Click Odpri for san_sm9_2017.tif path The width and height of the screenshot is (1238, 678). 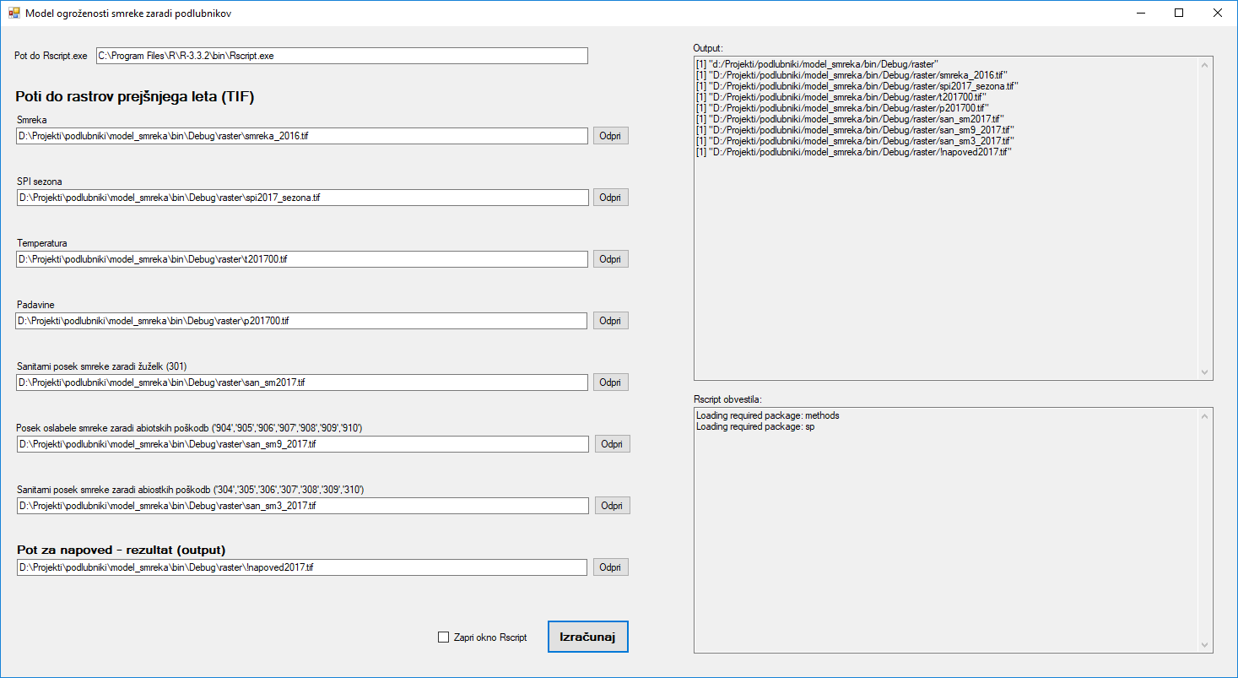click(612, 444)
